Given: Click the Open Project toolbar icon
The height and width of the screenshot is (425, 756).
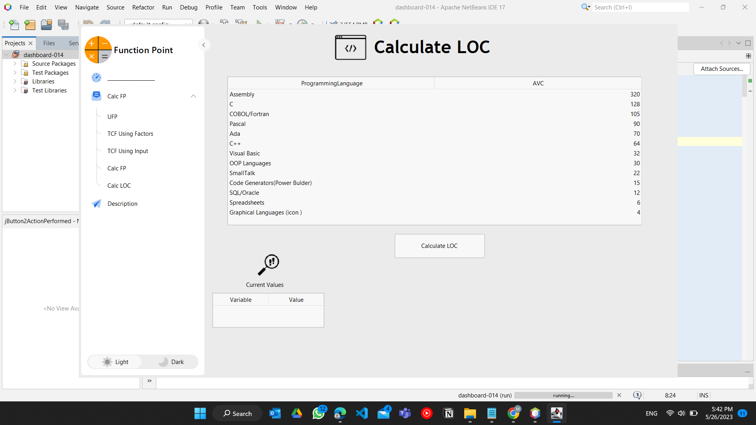Looking at the screenshot, I should tap(46, 25).
